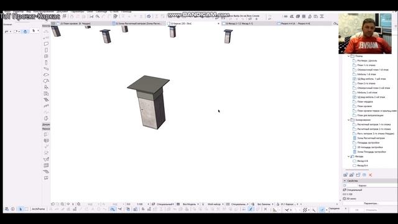The height and width of the screenshot is (224, 398).
Task: Collapse the Фасады folder in navigator
Action: click(x=348, y=156)
